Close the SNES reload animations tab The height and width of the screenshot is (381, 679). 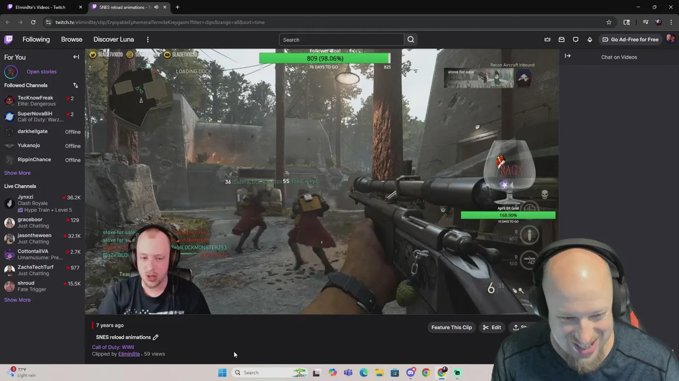tap(164, 7)
